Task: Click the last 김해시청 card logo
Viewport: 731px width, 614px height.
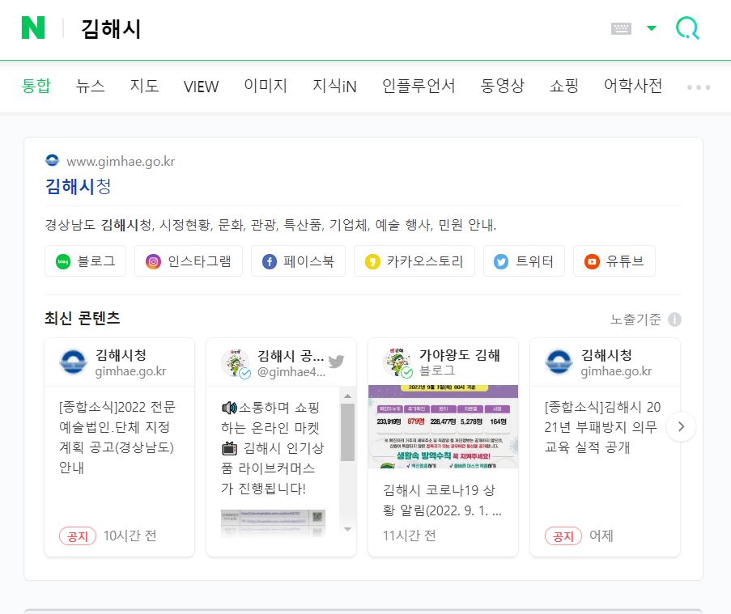Action: click(559, 362)
